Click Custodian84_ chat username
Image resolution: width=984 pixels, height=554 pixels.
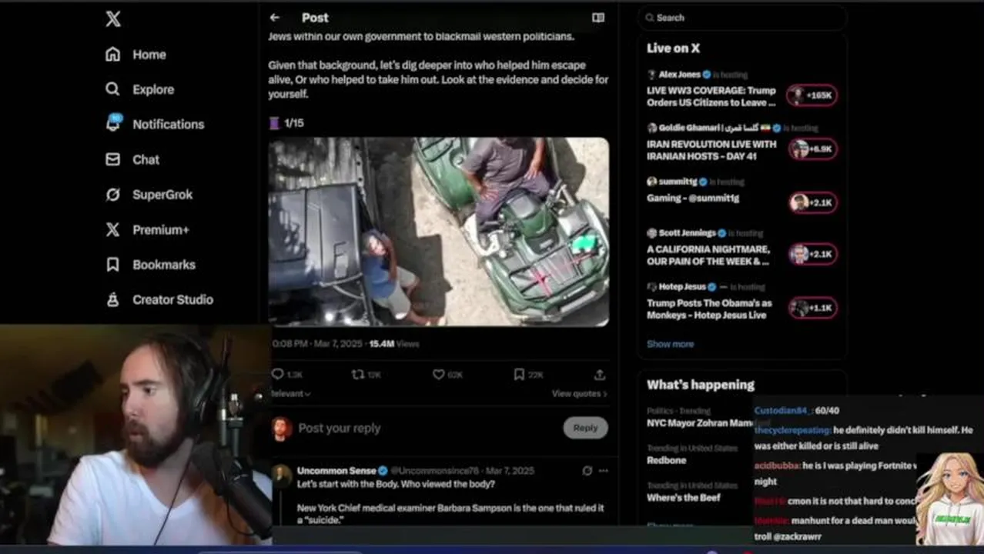pyautogui.click(x=784, y=411)
